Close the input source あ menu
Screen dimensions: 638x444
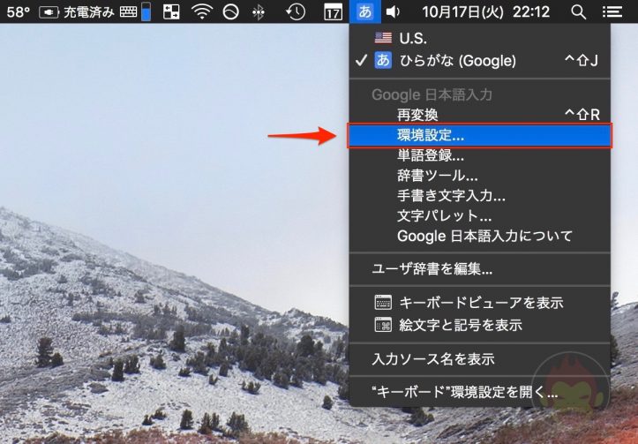click(365, 11)
